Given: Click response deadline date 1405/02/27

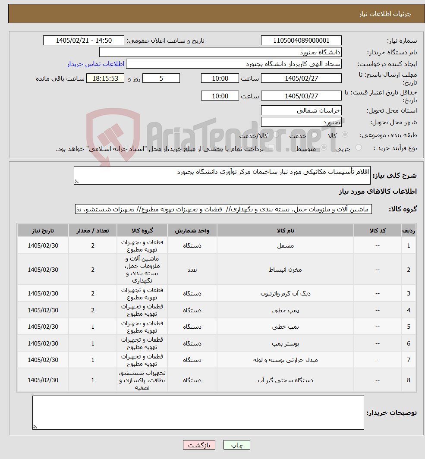Looking at the screenshot, I should (301, 78).
